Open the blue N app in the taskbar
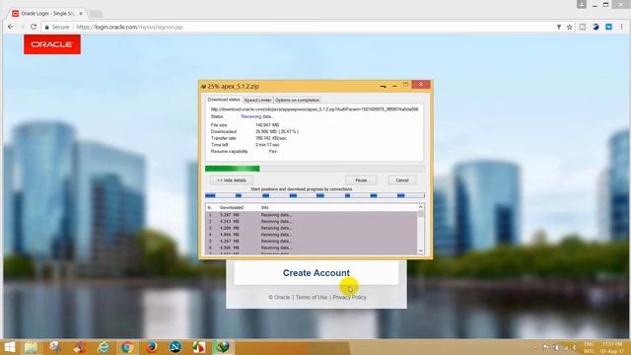Screen dimensions: 631x355 [x=175, y=347]
